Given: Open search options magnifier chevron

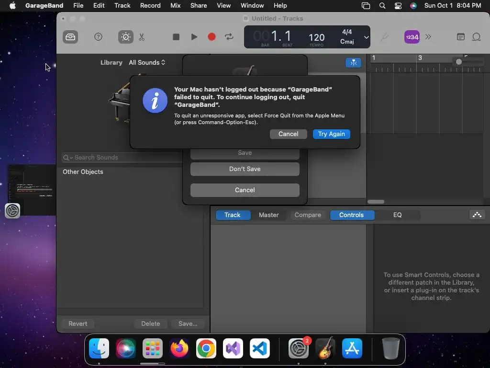Looking at the screenshot, I should point(68,157).
